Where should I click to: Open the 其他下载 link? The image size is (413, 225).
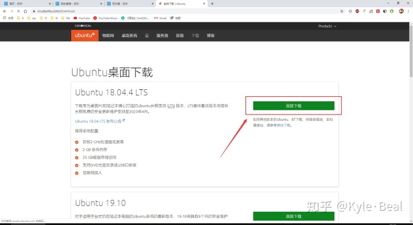[x=283, y=125]
